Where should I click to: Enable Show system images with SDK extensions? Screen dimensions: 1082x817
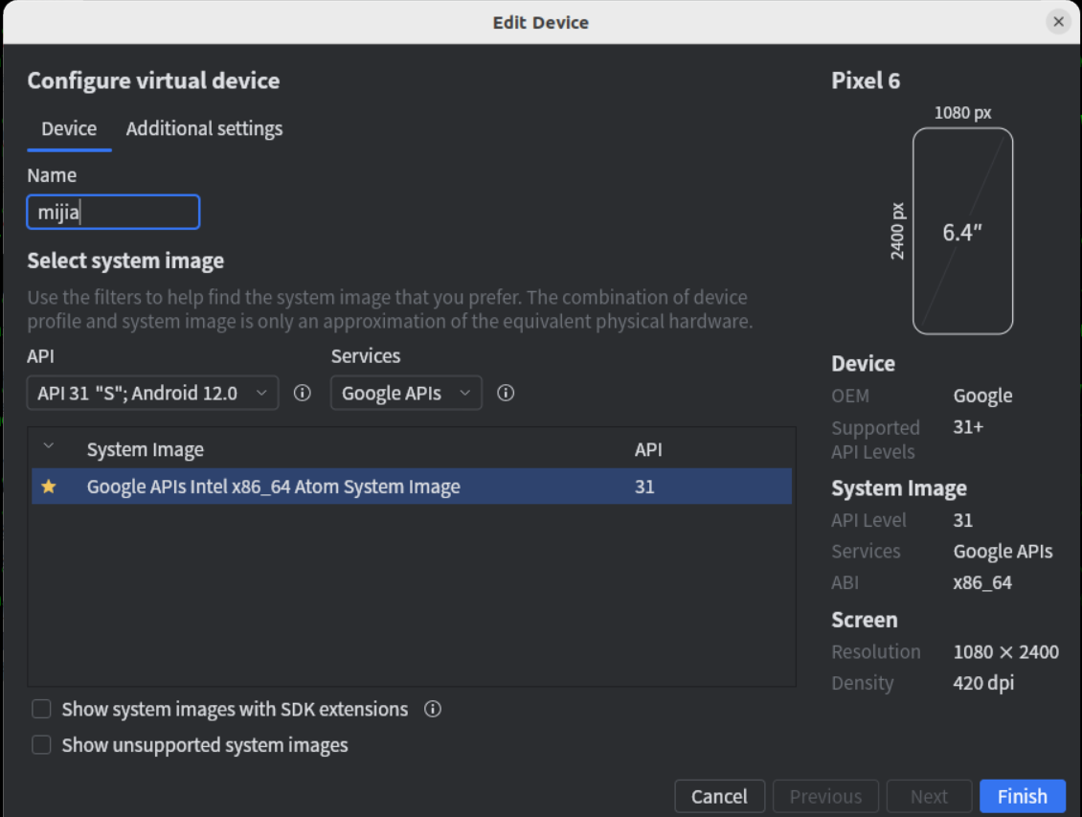pos(41,709)
